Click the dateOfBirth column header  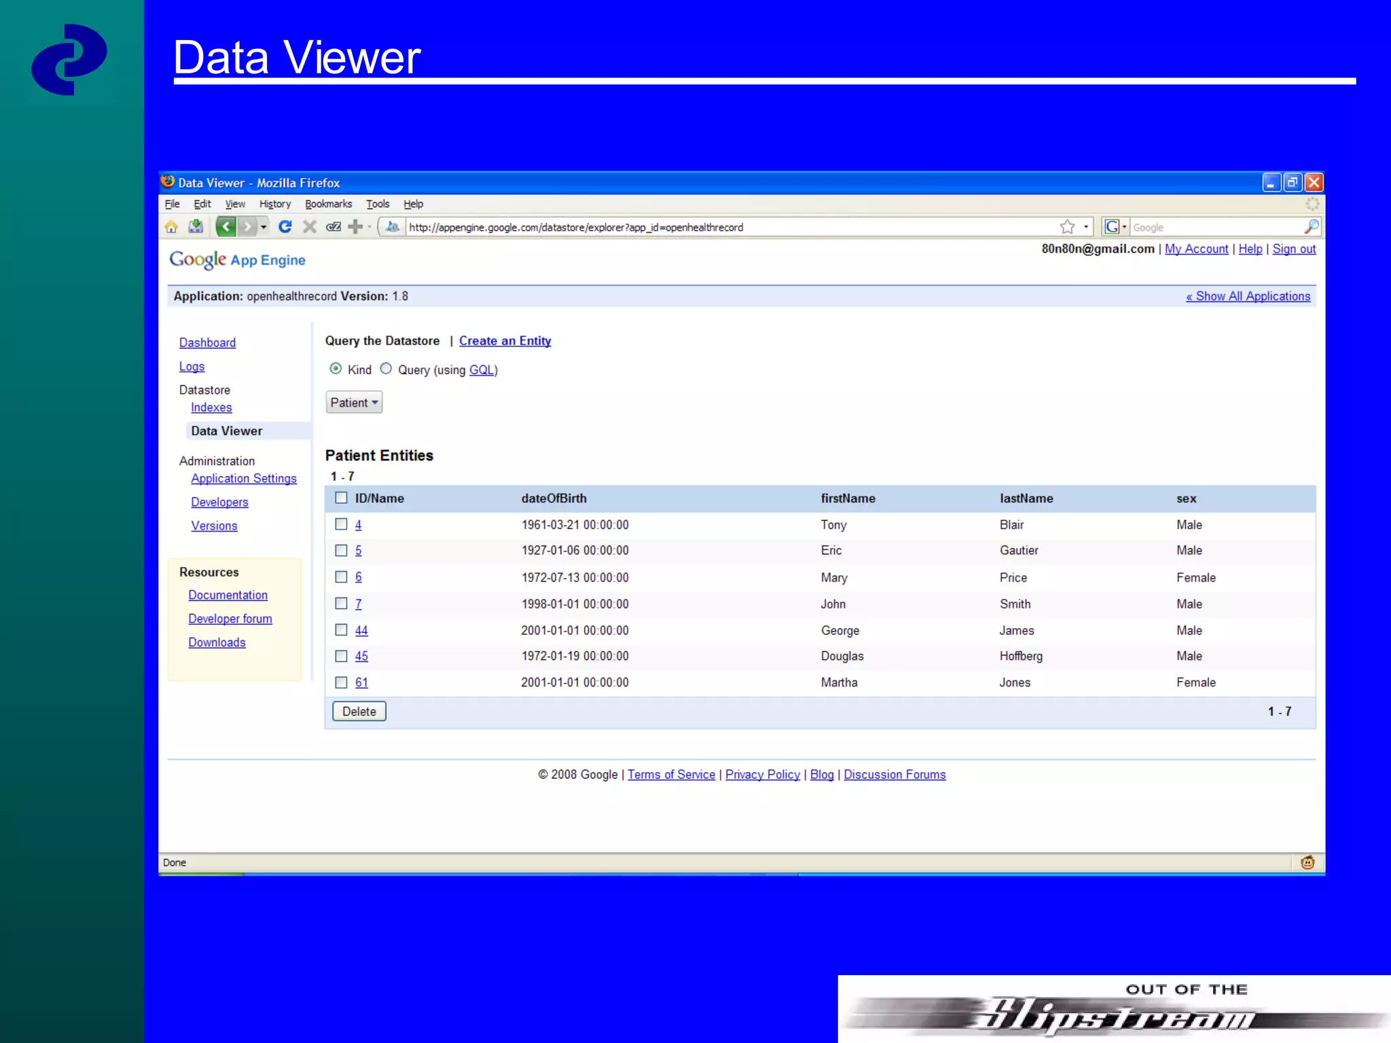coord(554,498)
